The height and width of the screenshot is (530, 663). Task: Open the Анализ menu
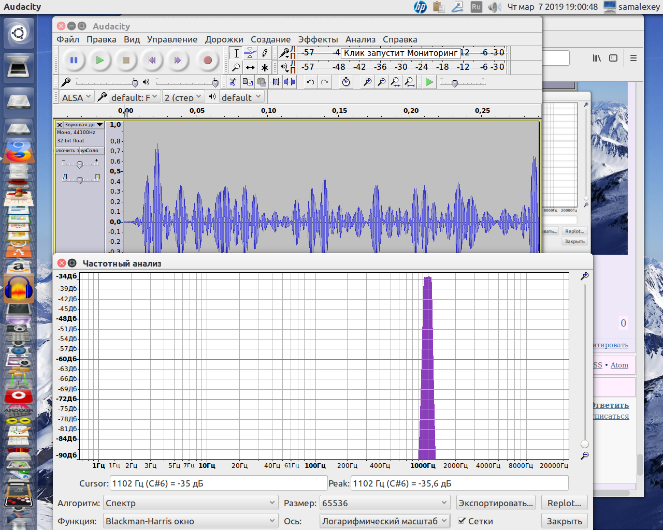coord(361,39)
